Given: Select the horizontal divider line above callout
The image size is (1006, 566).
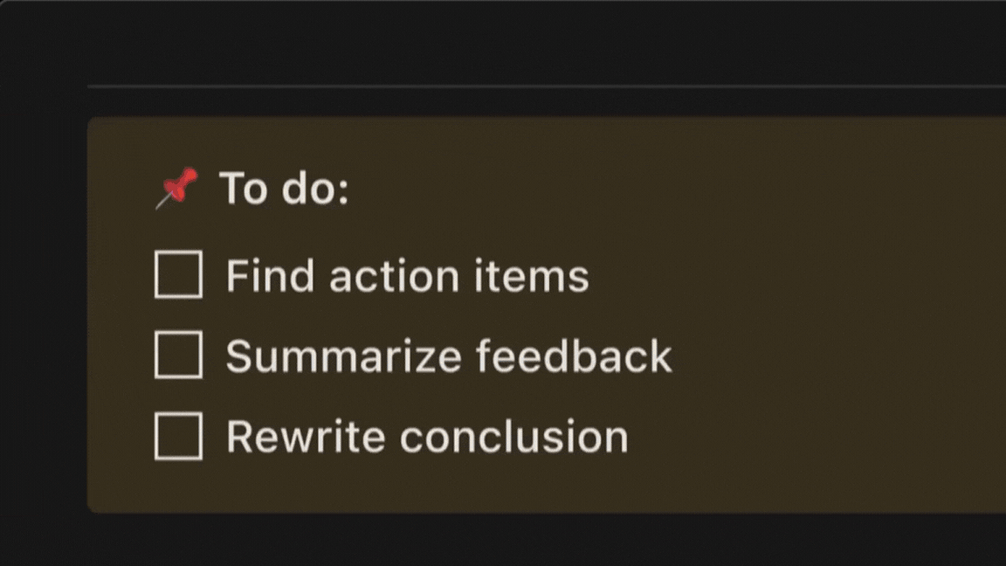Looking at the screenshot, I should click(x=547, y=86).
